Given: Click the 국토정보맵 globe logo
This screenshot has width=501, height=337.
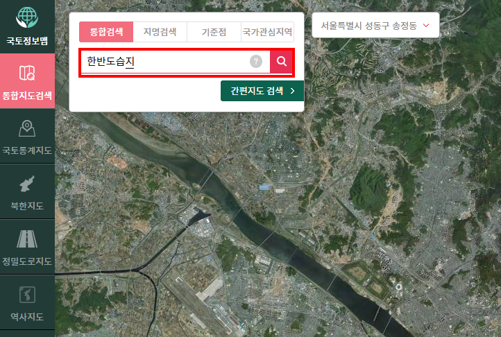Looking at the screenshot, I should [27, 17].
